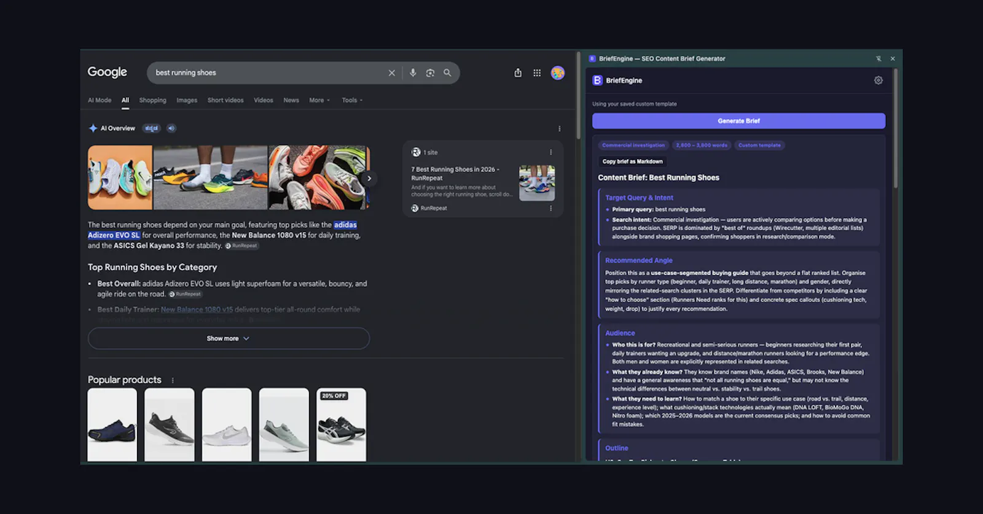This screenshot has width=983, height=514.
Task: Click the Custom template tag
Action: pyautogui.click(x=759, y=146)
